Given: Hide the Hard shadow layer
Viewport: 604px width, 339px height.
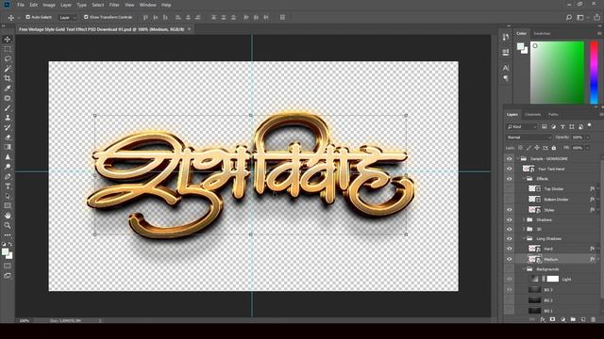Looking at the screenshot, I should (x=510, y=249).
